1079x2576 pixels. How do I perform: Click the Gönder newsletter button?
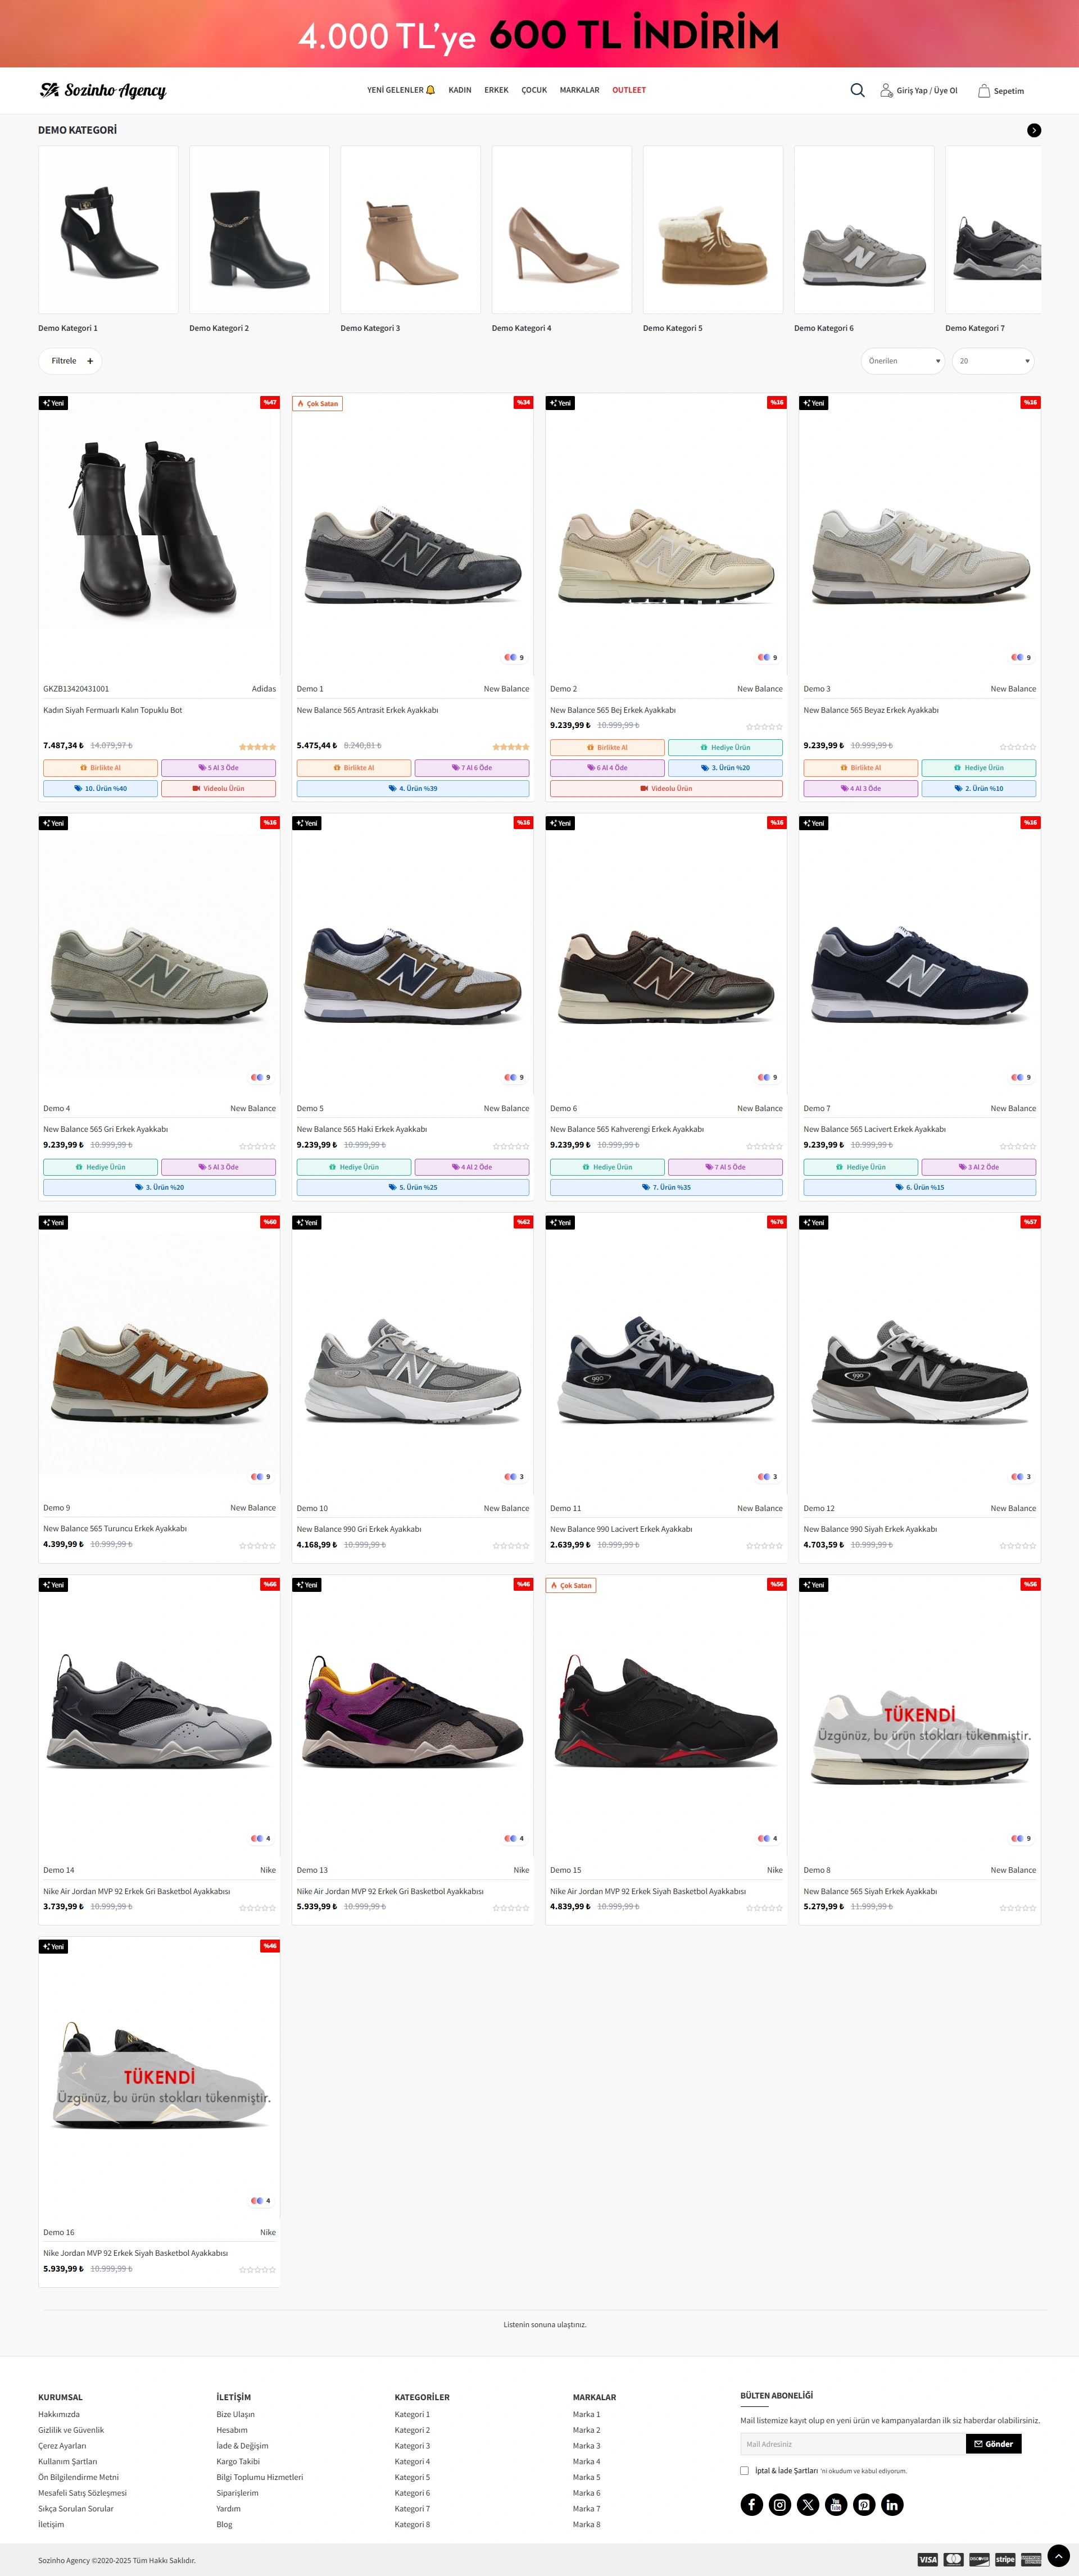(x=993, y=2443)
